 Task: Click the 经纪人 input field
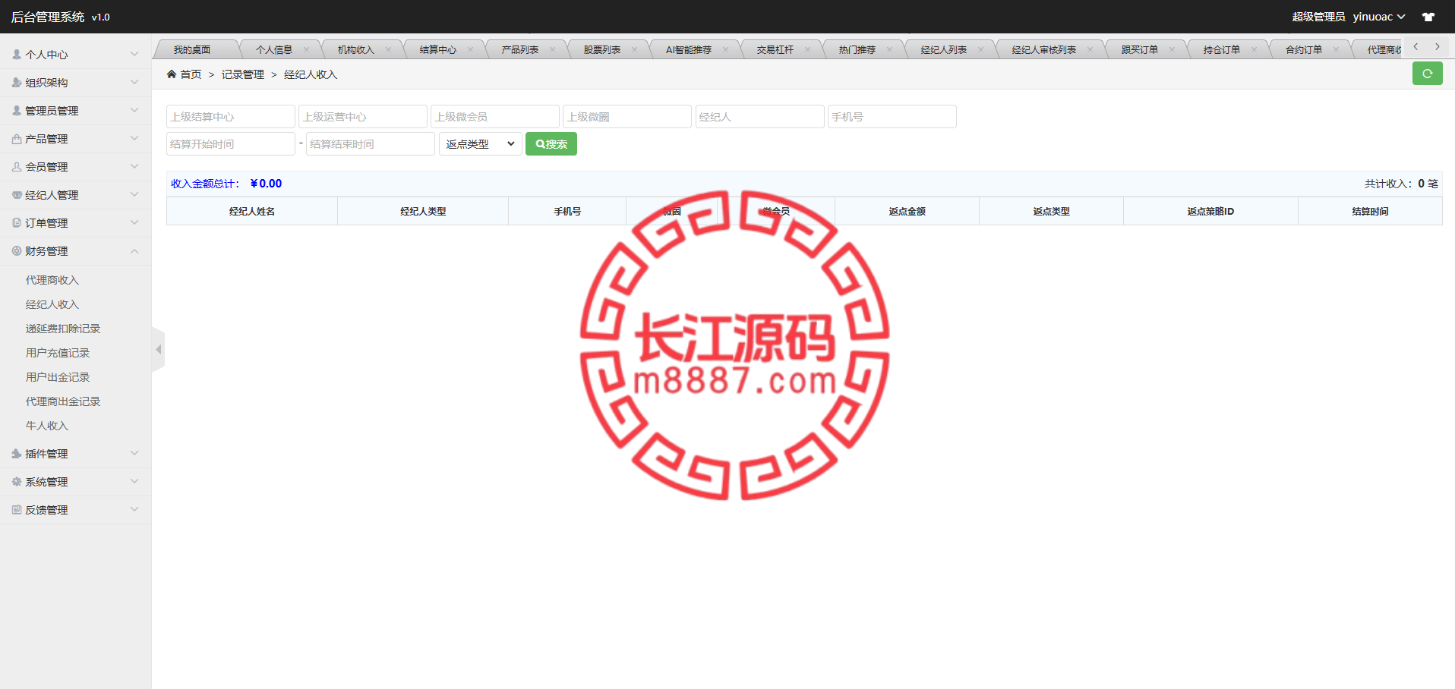tap(760, 117)
